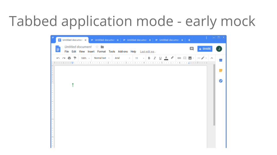Screen dimensions: 277x155
Task: Expand the editing mode dropdown arrow
Action: (x=206, y=58)
